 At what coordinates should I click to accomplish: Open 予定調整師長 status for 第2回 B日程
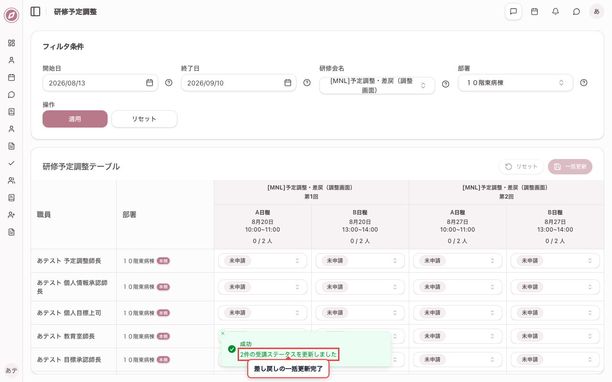click(x=555, y=261)
